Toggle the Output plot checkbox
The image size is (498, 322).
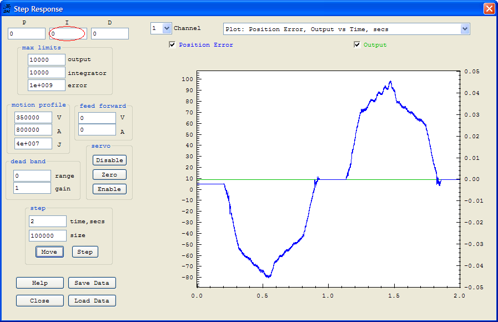[x=357, y=45]
